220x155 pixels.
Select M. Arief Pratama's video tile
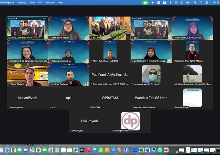[x=69, y=74]
